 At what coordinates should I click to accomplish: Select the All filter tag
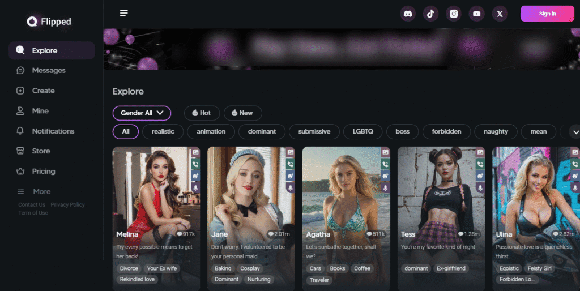pos(126,132)
